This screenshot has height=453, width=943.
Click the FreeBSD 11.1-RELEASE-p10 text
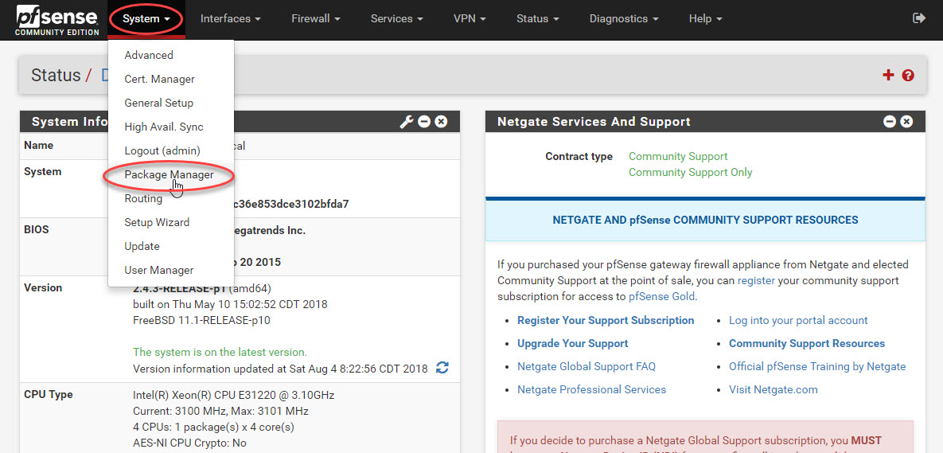click(201, 321)
